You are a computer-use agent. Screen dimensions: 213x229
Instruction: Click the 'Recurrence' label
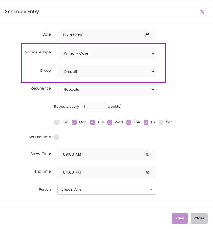(41, 88)
